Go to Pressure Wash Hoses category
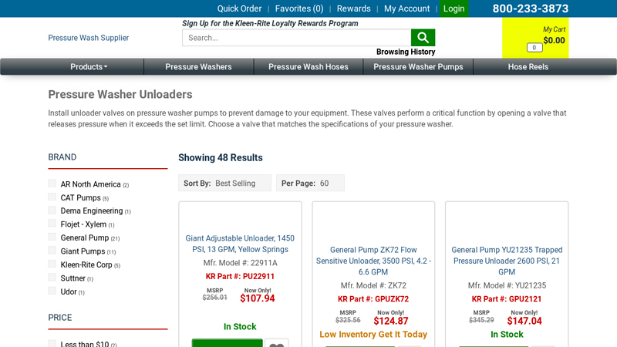 click(308, 67)
